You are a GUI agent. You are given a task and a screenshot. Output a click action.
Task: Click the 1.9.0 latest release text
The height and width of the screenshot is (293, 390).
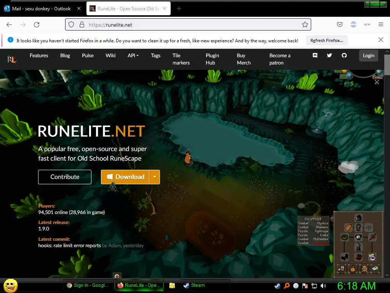(x=44, y=229)
